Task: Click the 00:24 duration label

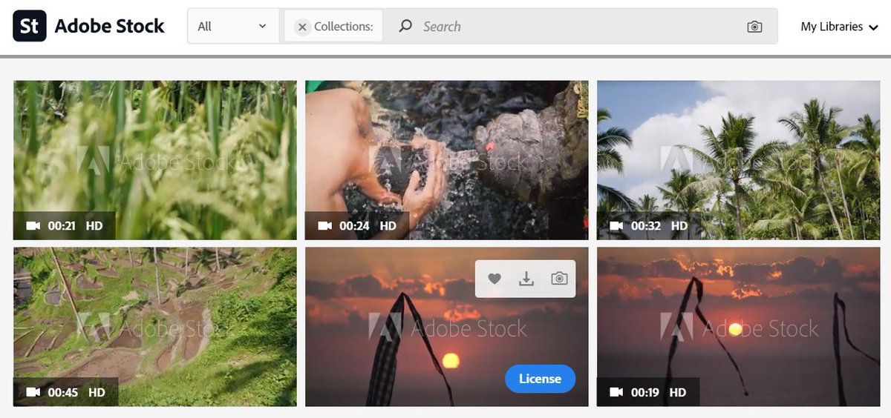Action: (x=354, y=225)
